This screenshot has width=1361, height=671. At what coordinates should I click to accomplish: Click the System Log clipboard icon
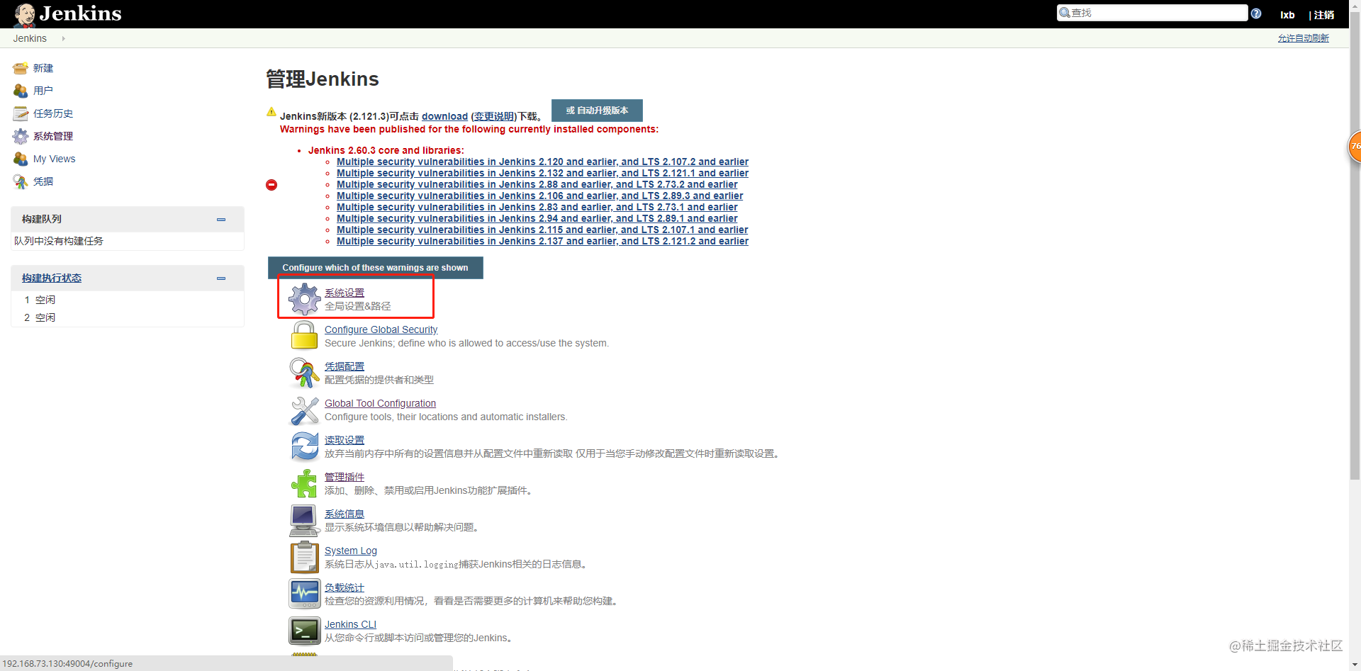click(305, 557)
